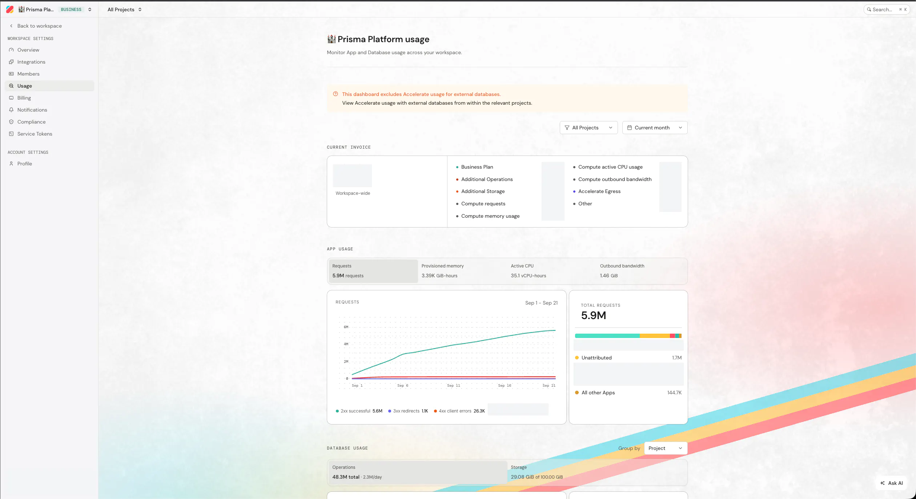Toggle the 3xx redirects legend series
Screen dimensions: 916x499
coord(408,411)
